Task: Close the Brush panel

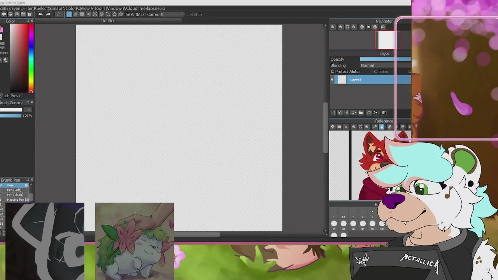Action: (x=32, y=180)
